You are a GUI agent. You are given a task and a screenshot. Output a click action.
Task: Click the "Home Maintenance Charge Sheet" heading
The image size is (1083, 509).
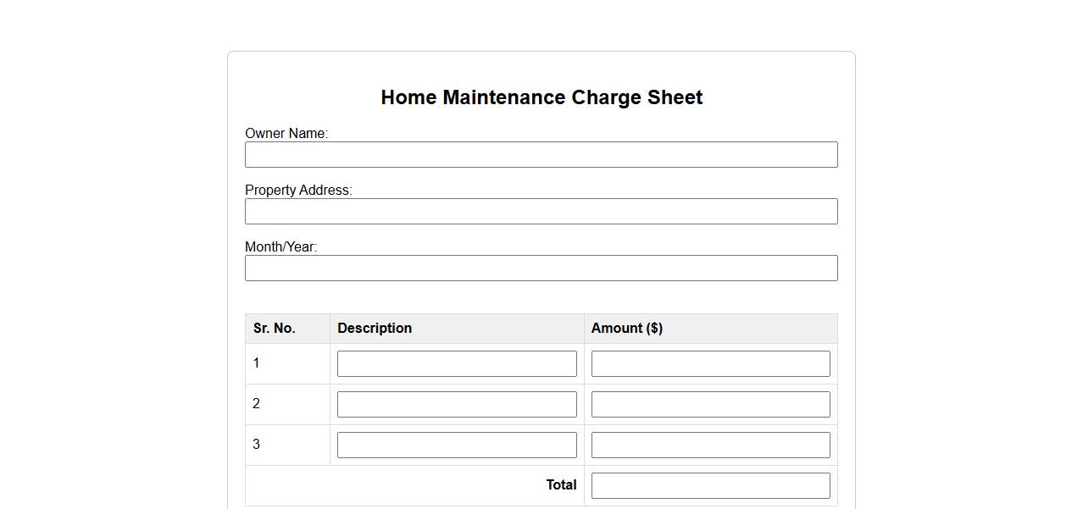[x=541, y=97]
